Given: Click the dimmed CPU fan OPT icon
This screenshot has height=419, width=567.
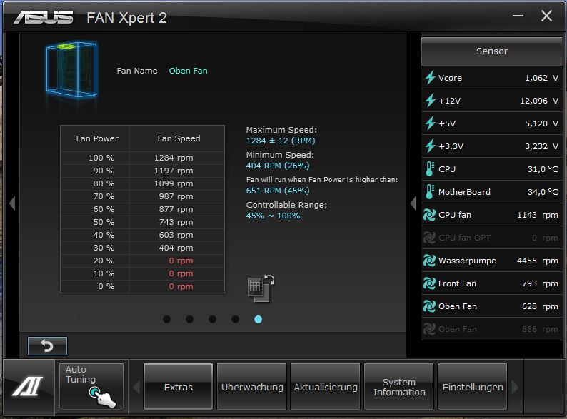Looking at the screenshot, I should [429, 238].
